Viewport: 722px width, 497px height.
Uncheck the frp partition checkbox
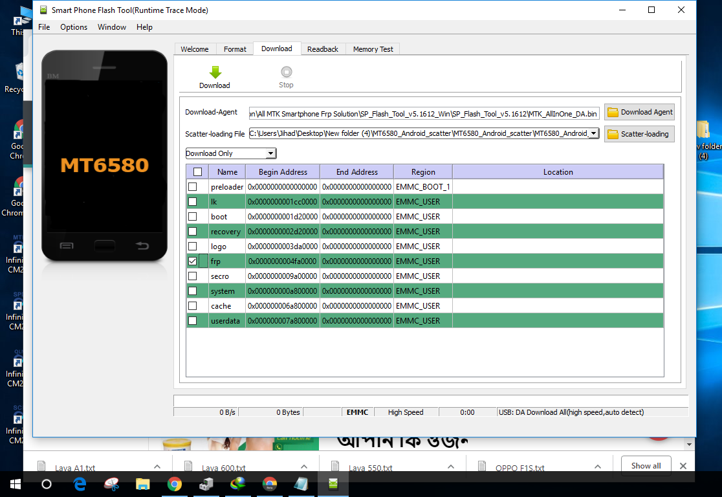point(193,261)
